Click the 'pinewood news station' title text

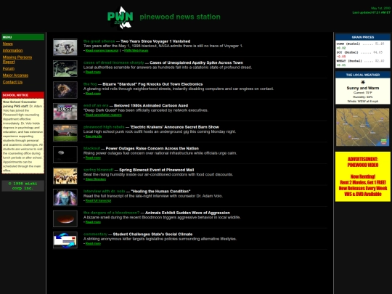click(180, 17)
